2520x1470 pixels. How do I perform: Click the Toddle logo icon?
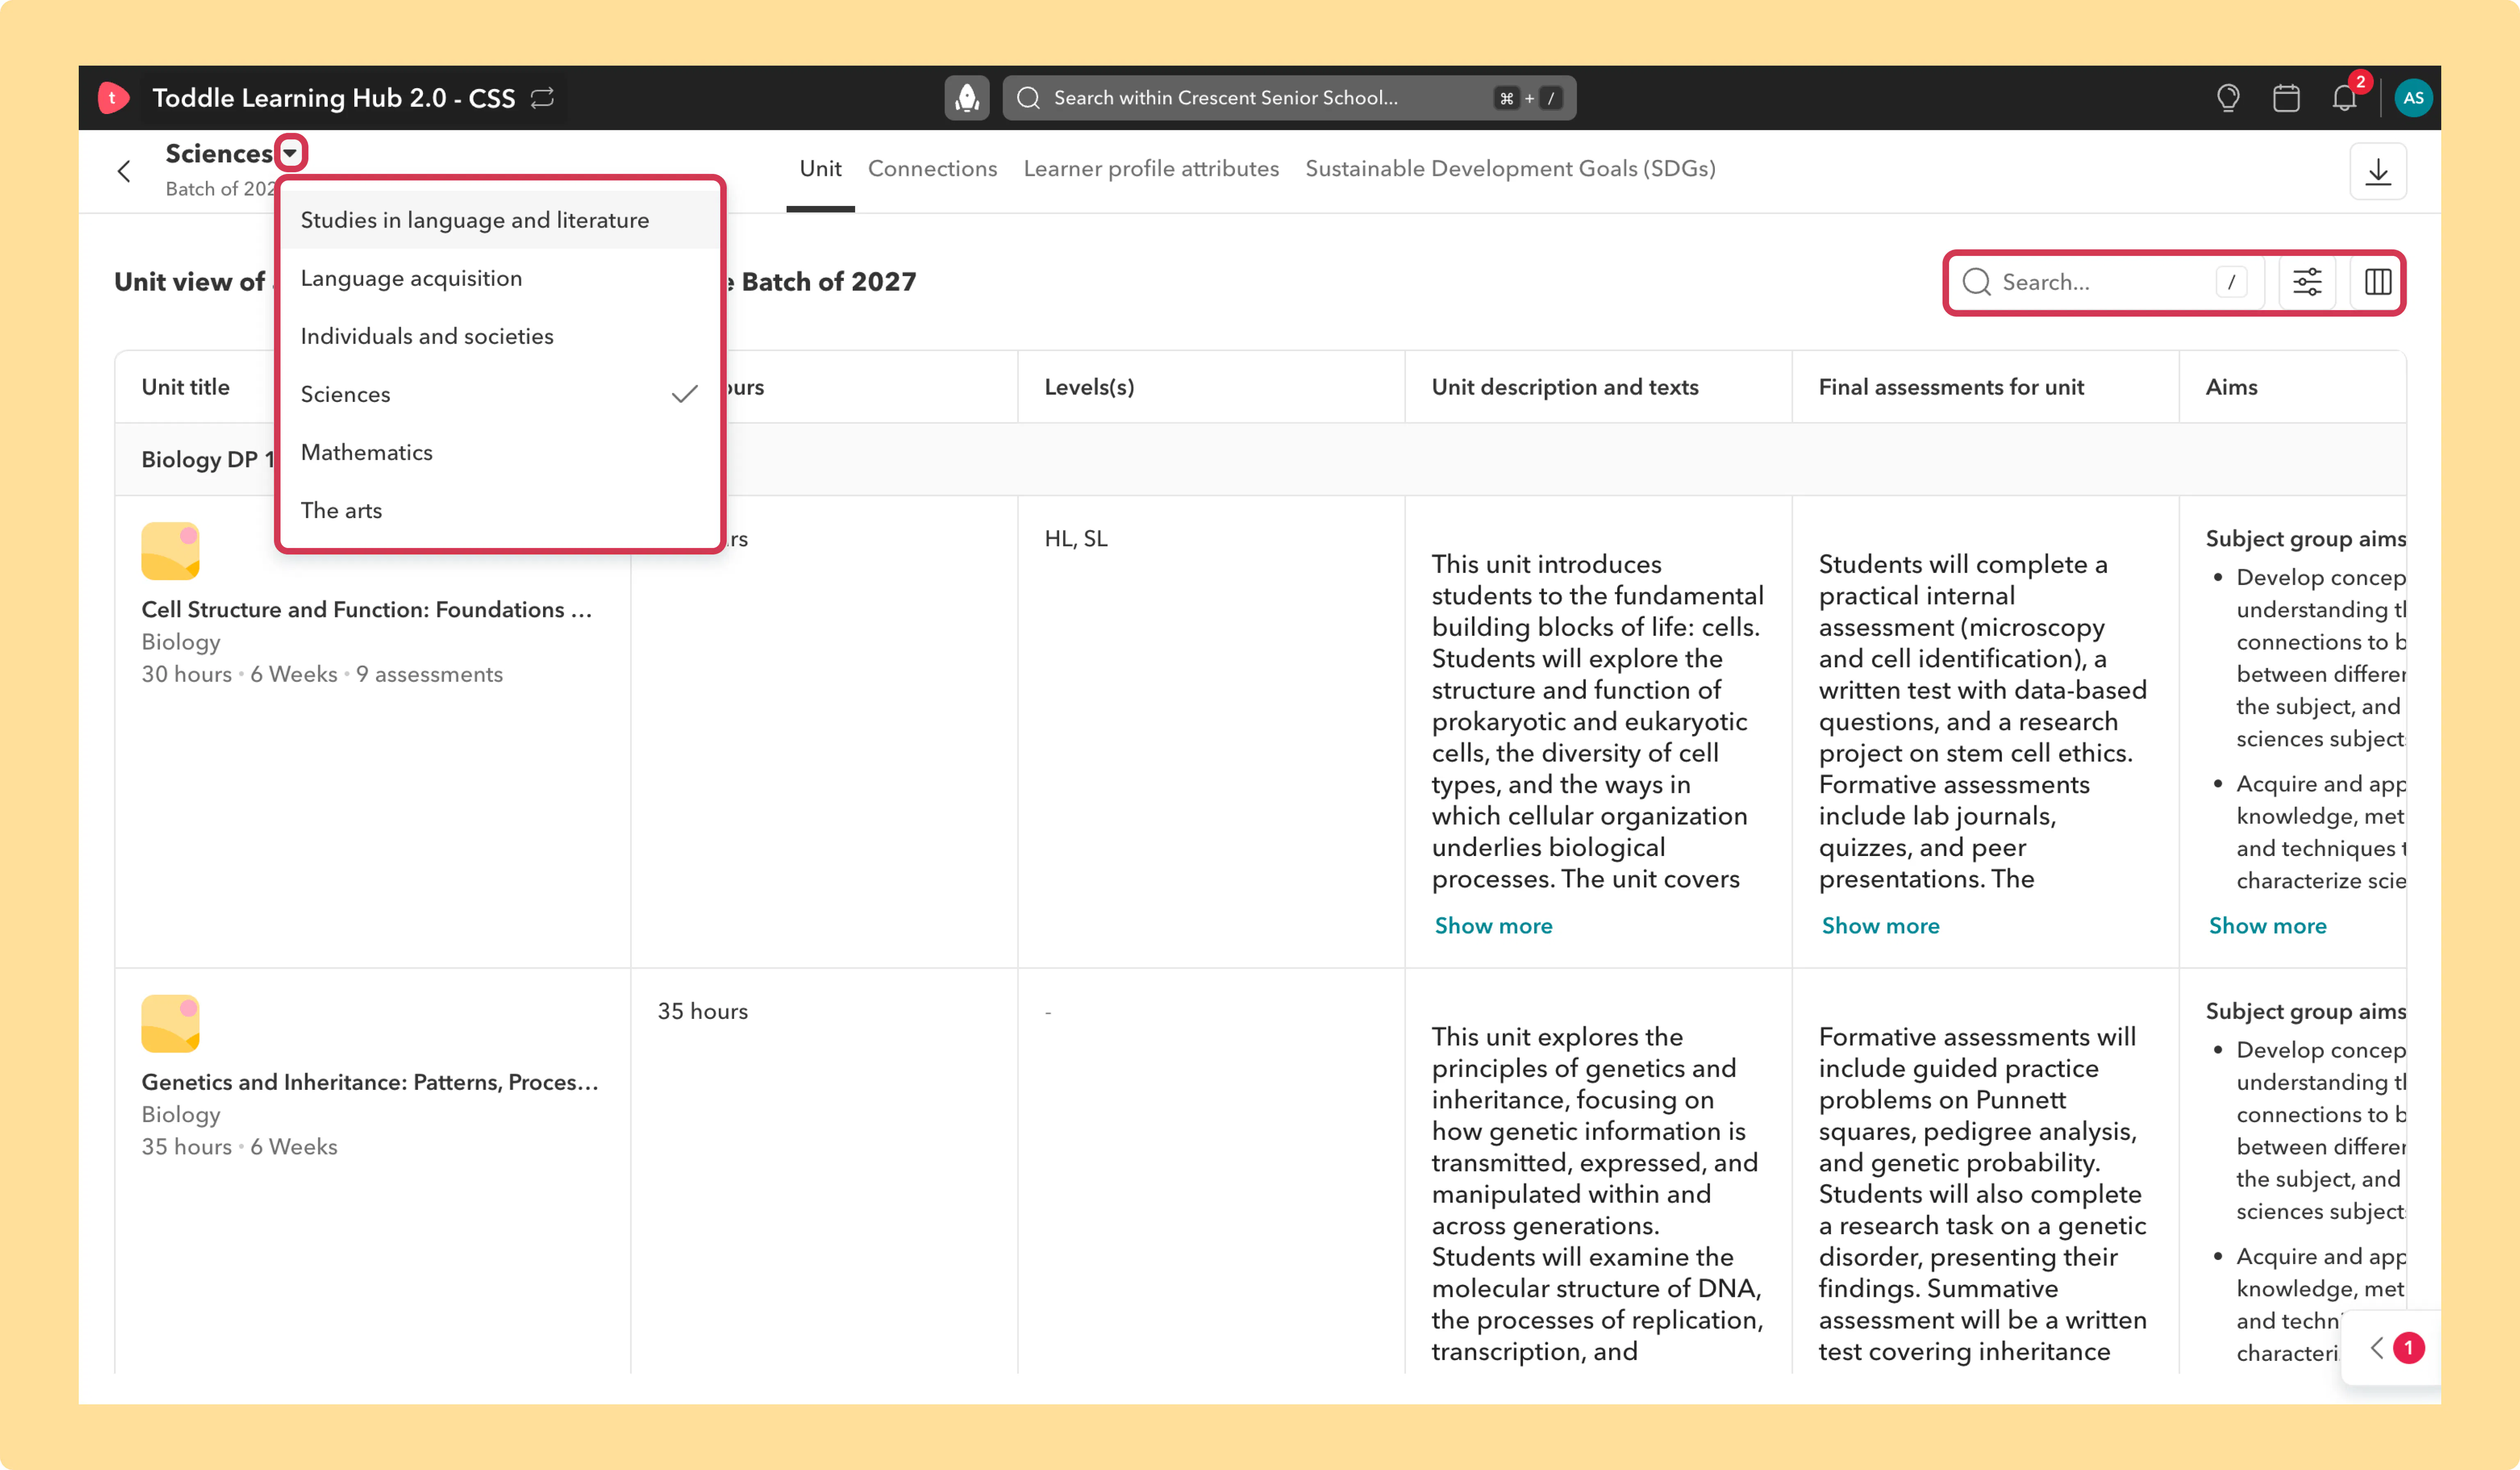click(113, 98)
